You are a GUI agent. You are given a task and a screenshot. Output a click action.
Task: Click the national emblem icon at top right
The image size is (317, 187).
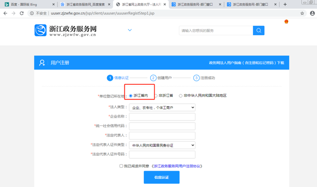[x=286, y=21]
